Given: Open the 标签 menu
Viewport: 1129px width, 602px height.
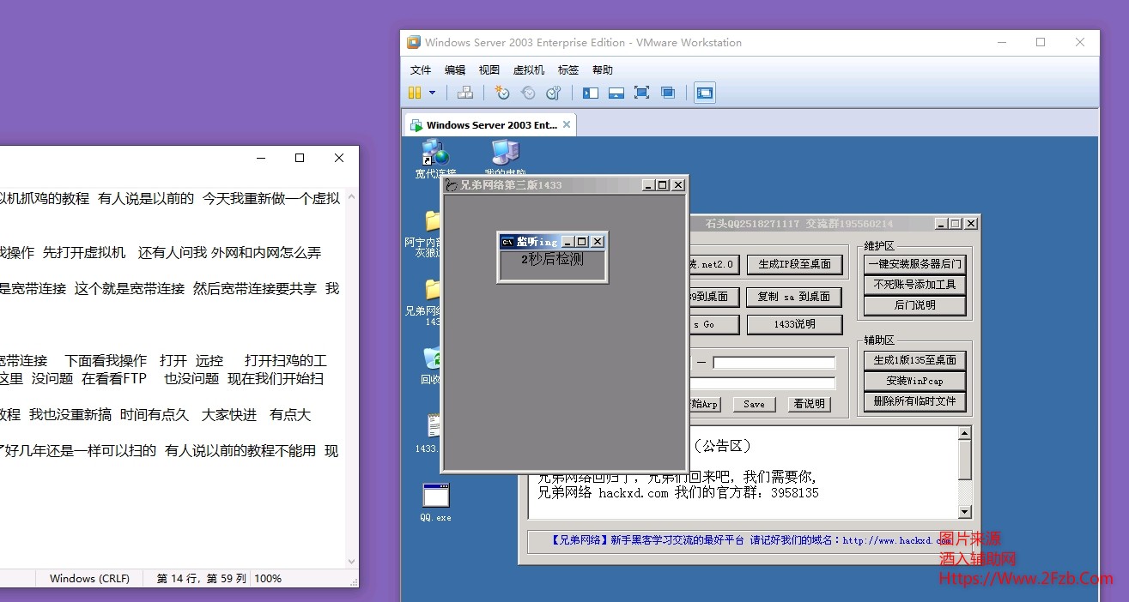Looking at the screenshot, I should [x=568, y=70].
